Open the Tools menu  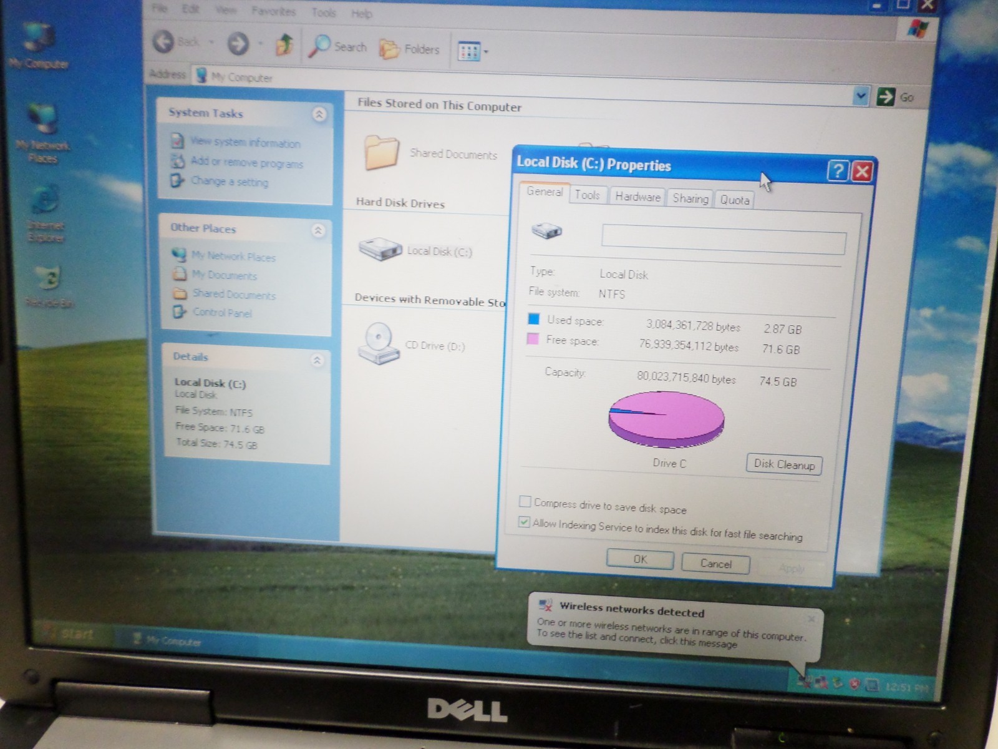[323, 12]
